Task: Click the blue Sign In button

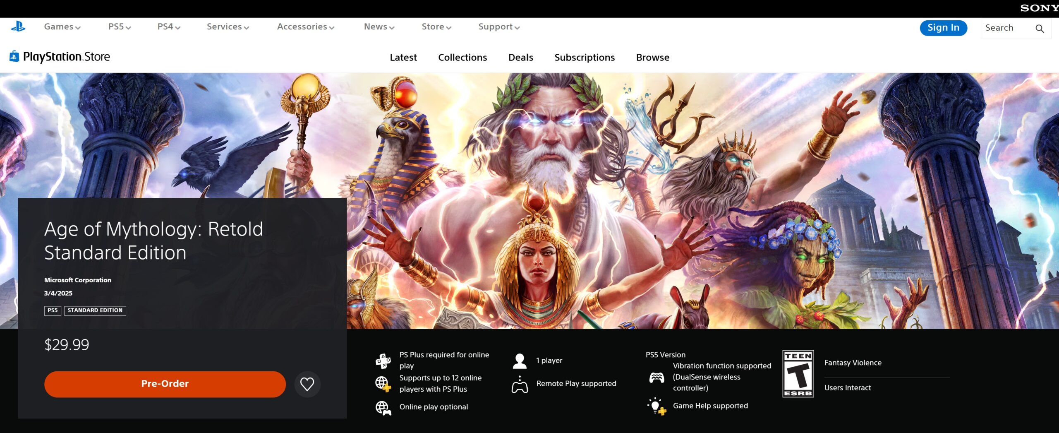Action: point(943,28)
